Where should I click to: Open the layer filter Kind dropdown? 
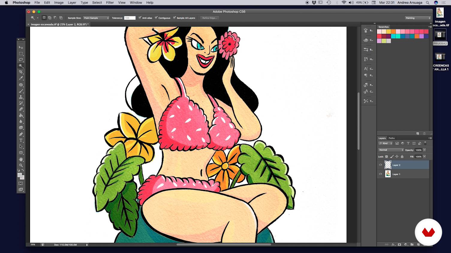pos(386,143)
